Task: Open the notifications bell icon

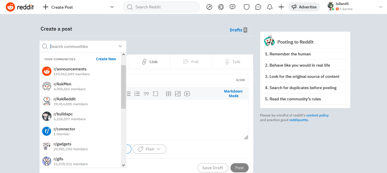Action: click(270, 7)
